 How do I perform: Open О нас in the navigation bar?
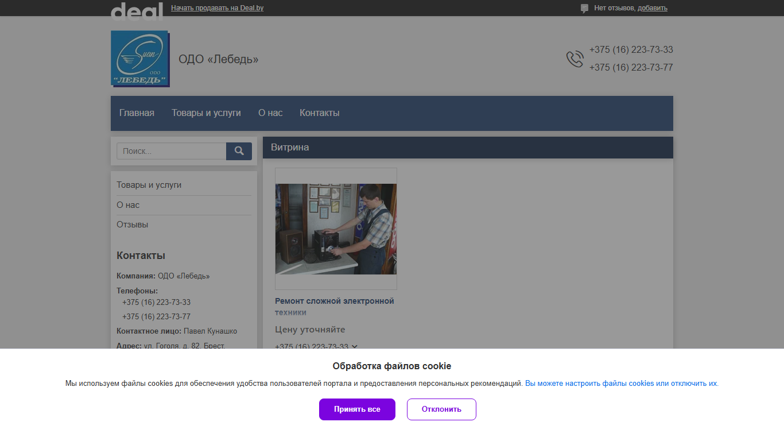[x=270, y=113]
